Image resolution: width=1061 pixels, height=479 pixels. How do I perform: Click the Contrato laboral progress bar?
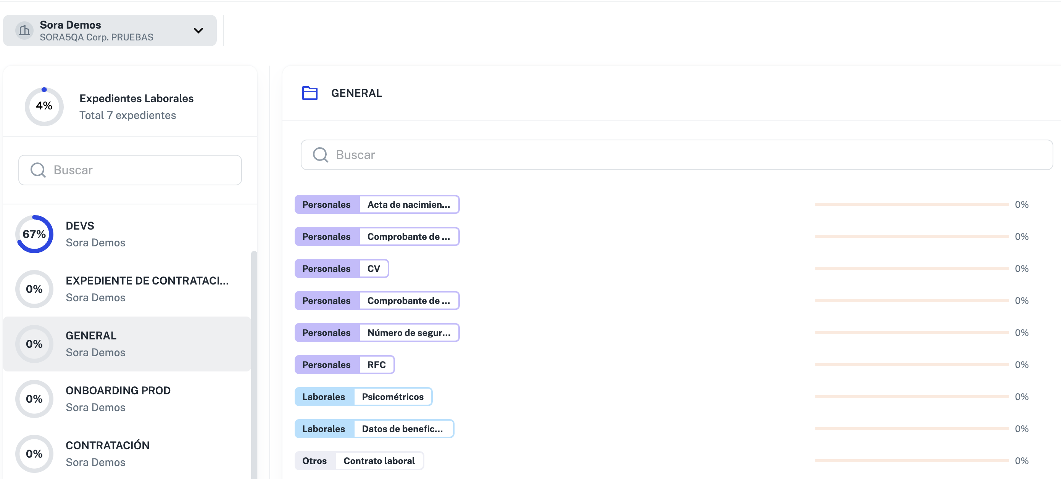911,461
